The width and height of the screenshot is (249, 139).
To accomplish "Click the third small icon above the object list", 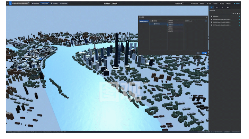I will 238,13.
